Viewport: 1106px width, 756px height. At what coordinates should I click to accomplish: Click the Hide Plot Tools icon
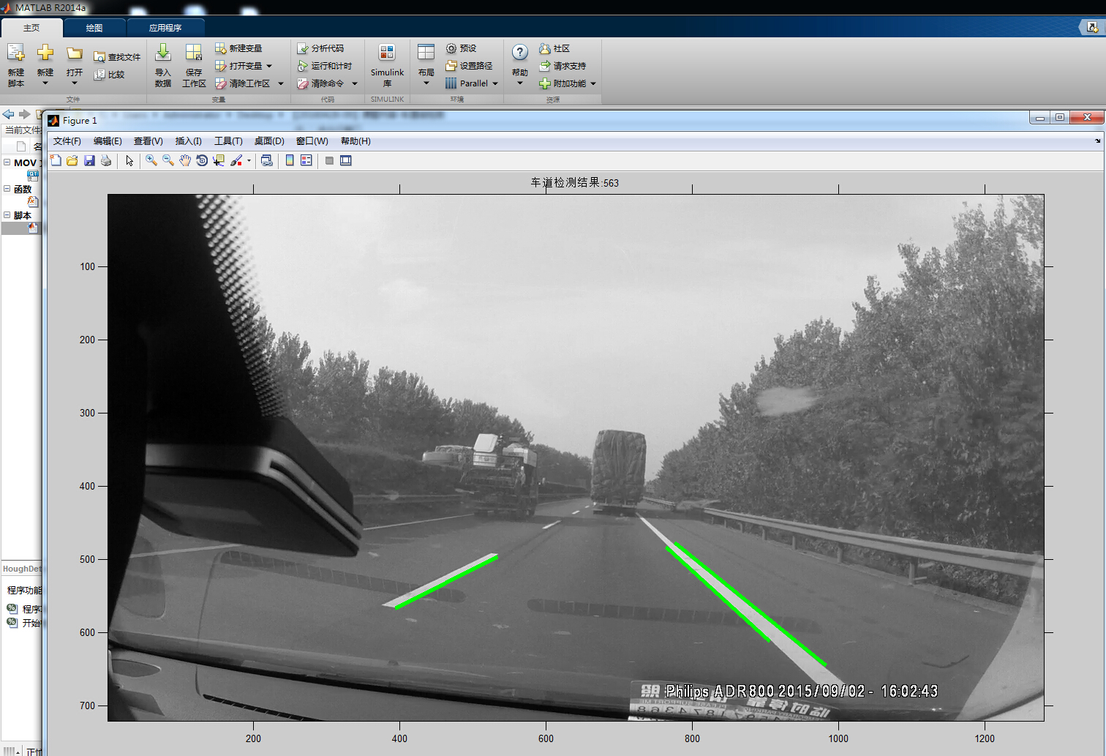(x=329, y=160)
